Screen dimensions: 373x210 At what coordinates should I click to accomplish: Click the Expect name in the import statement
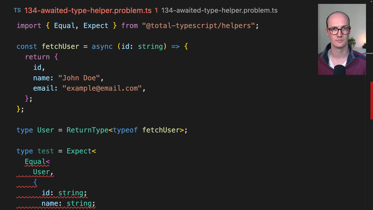click(96, 26)
